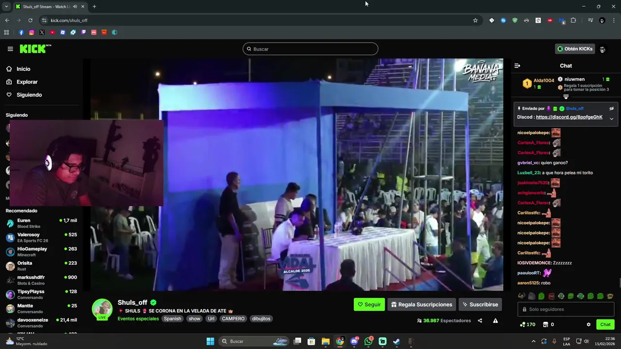Click Alda1004 in gift leaderboard

click(x=543, y=80)
